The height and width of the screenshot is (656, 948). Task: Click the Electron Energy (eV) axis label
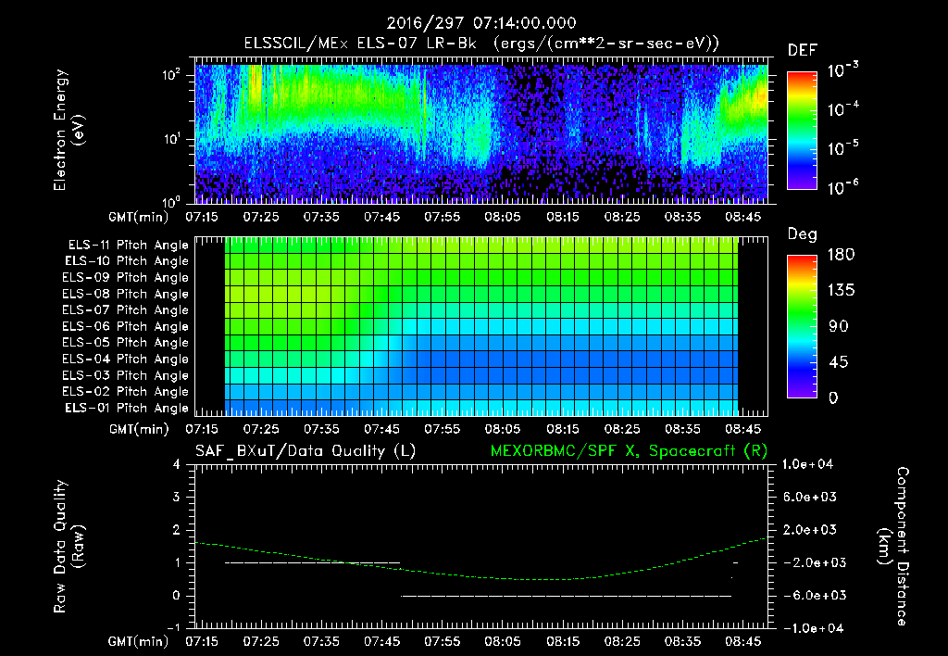pos(69,130)
